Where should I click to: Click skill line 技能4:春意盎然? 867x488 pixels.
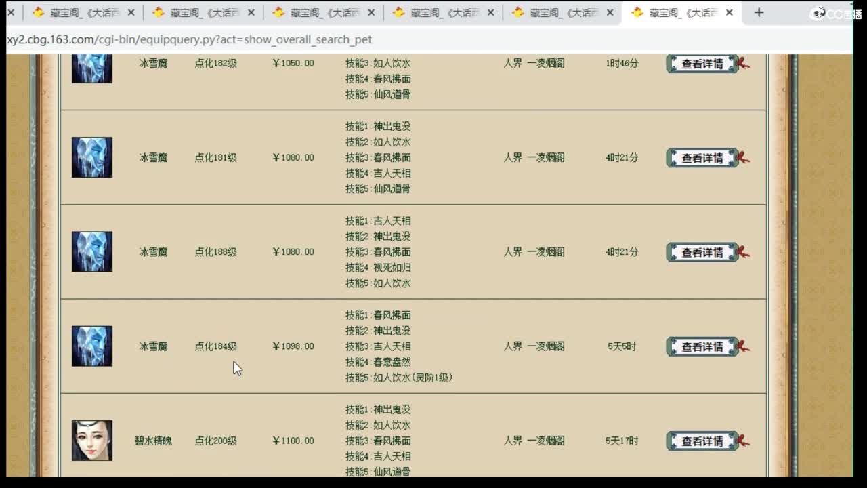378,361
